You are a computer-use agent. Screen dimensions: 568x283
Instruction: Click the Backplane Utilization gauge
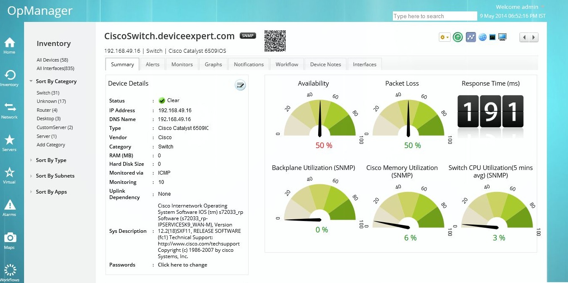click(319, 202)
